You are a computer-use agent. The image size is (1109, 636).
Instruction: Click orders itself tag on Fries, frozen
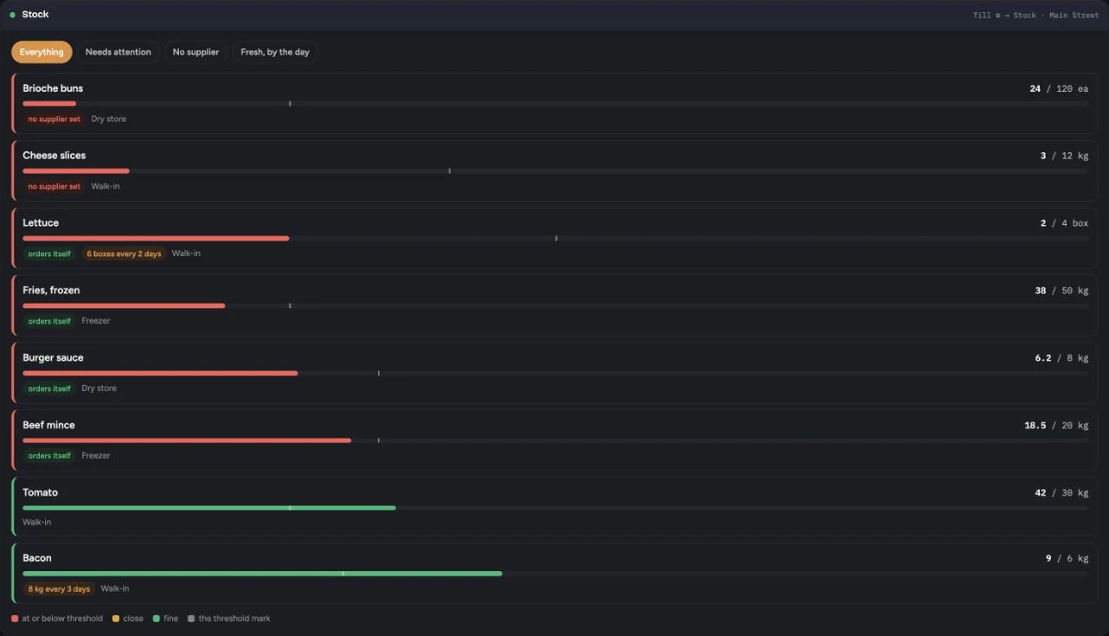pyautogui.click(x=49, y=322)
